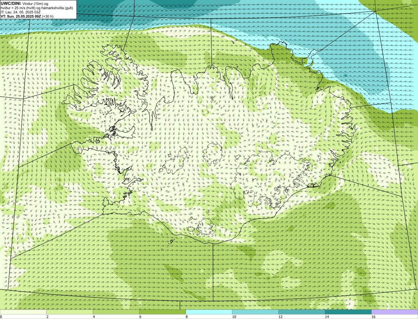
Task: Click the legend label '2'
Action: (47, 317)
